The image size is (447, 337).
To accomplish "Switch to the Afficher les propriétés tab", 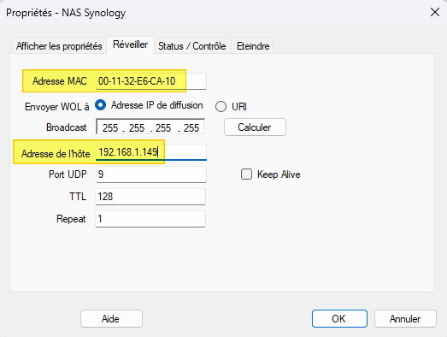I will pyautogui.click(x=59, y=46).
